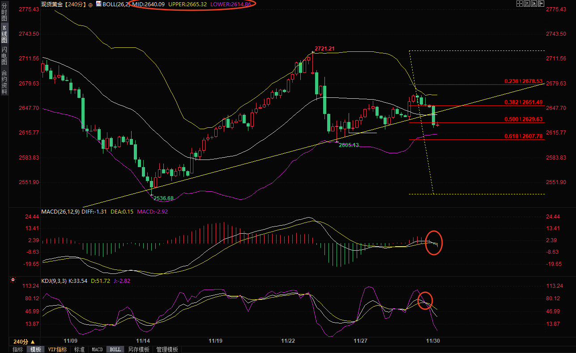Screen dimensions: 576x353
Task: Click the UPPER:2665.32 value
Action: click(188, 4)
